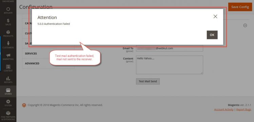The width and height of the screenshot is (254, 122).
Task: Open Report Bugs link in footer
Action: tap(243, 109)
